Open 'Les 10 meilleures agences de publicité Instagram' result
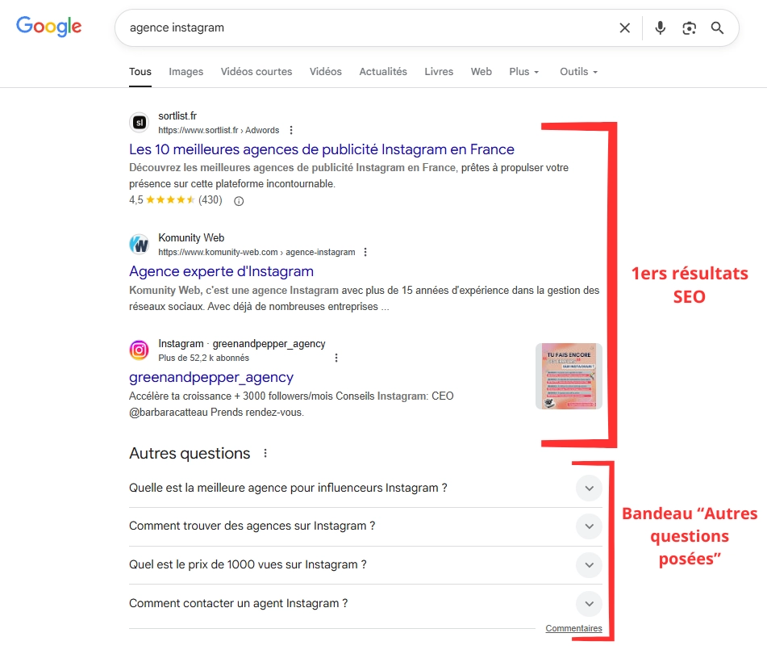Screen dimensions: 767x654 [321, 149]
